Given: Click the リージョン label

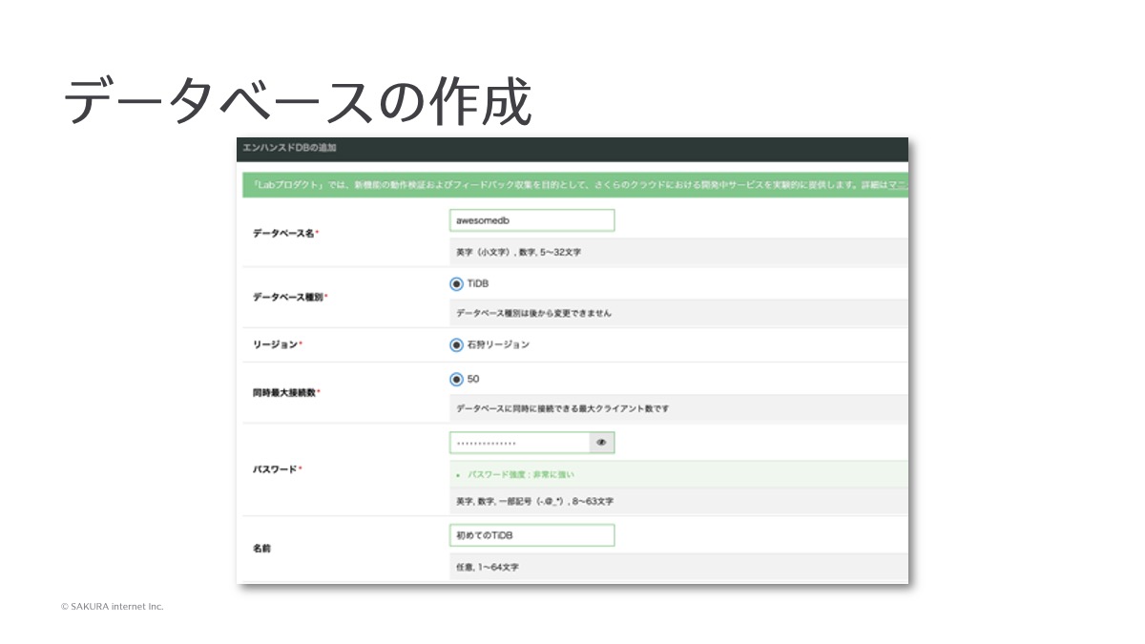Looking at the screenshot, I should point(278,344).
